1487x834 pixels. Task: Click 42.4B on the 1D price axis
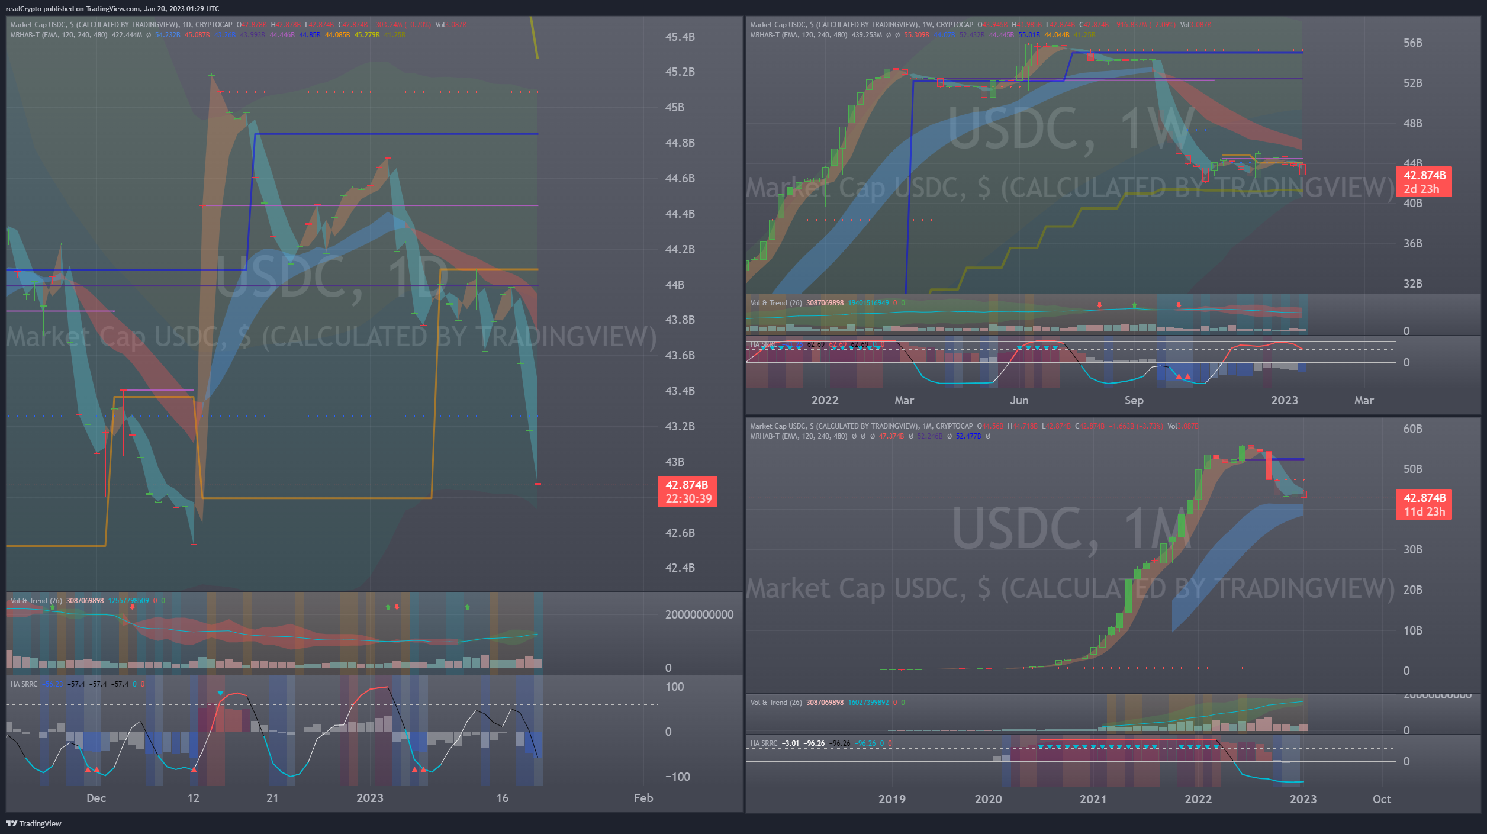[x=680, y=568]
